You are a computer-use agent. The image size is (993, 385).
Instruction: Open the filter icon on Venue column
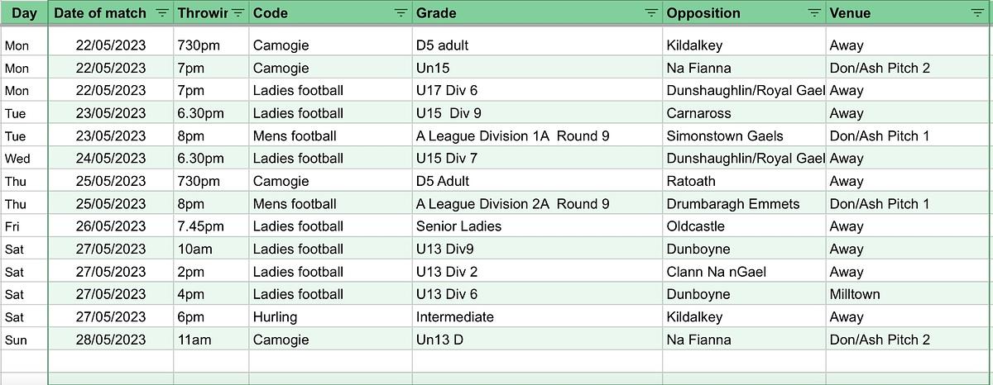976,13
